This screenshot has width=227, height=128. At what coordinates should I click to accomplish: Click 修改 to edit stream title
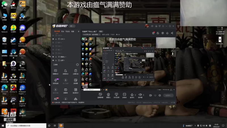[101, 32]
